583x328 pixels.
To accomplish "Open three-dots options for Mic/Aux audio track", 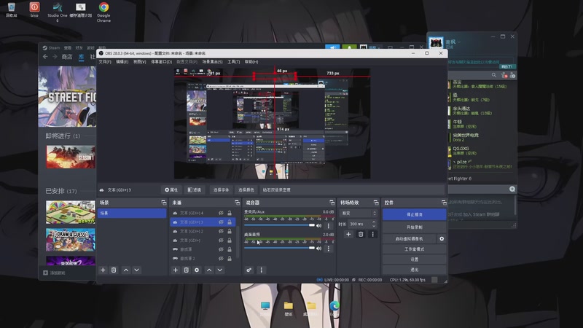I will pyautogui.click(x=329, y=226).
